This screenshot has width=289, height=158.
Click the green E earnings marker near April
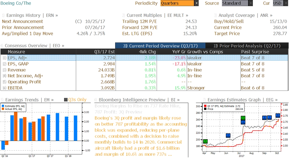(x=205, y=141)
